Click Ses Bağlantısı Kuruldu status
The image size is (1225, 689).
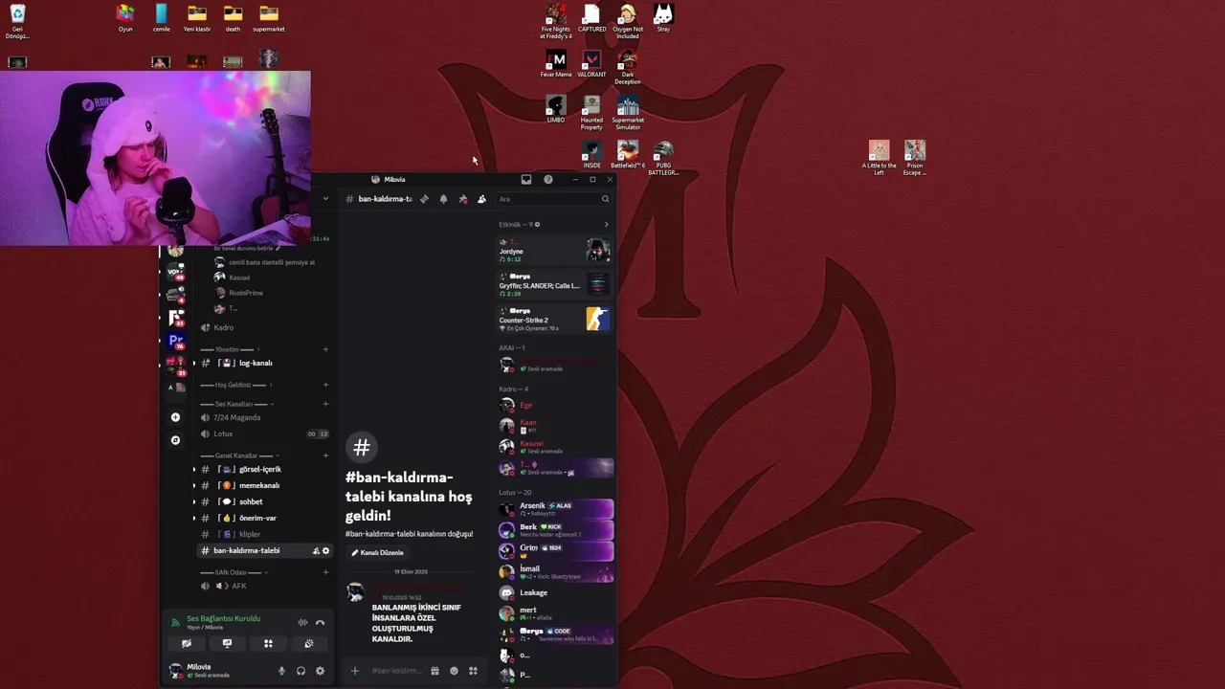click(x=223, y=618)
